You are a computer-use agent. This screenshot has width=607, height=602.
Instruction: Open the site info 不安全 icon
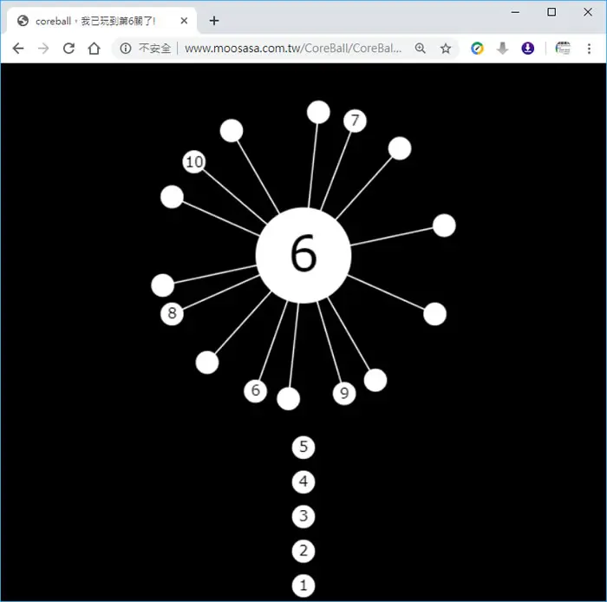click(x=126, y=49)
